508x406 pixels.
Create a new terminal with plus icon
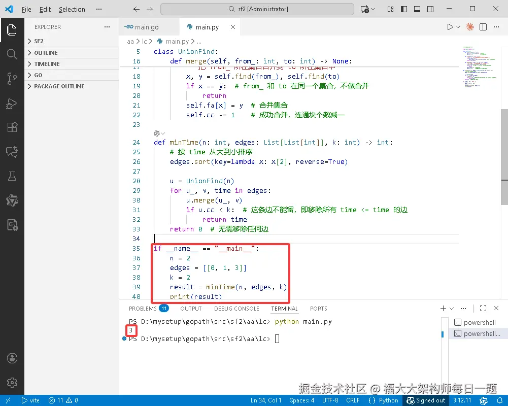point(443,308)
